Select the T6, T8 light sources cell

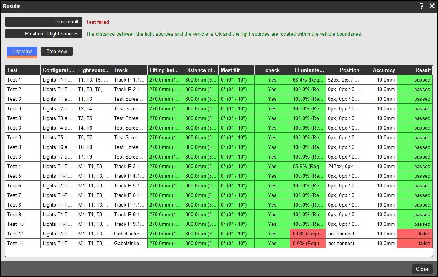tap(94, 147)
